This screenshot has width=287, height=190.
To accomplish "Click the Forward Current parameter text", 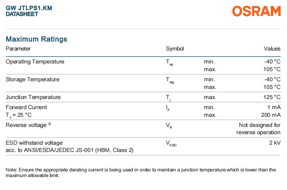I will click(26, 108).
